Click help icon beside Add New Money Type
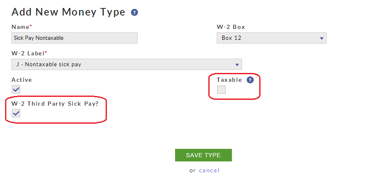The width and height of the screenshot is (375, 174). point(135,13)
